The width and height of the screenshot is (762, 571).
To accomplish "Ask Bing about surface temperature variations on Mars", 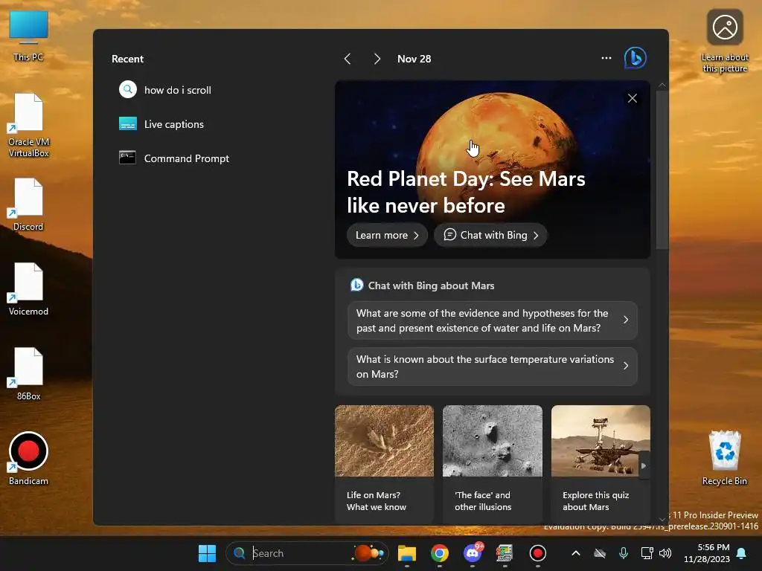I will click(x=493, y=367).
